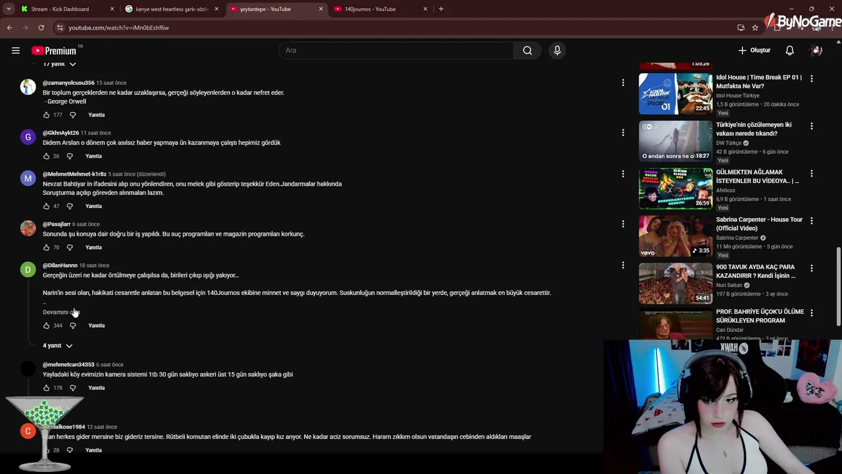Image resolution: width=842 pixels, height=474 pixels.
Task: Open options menu for @DilanHannn comment
Action: [622, 265]
